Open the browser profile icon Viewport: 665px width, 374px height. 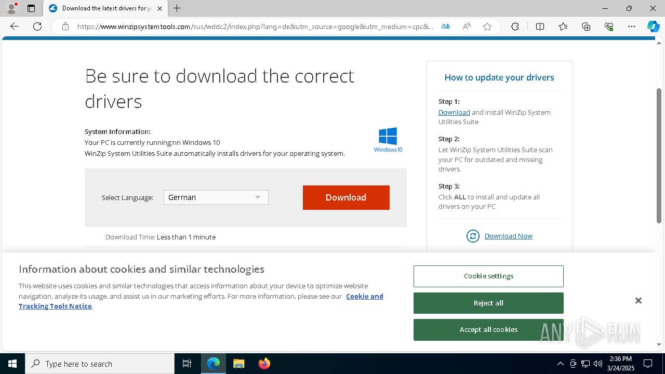11,8
